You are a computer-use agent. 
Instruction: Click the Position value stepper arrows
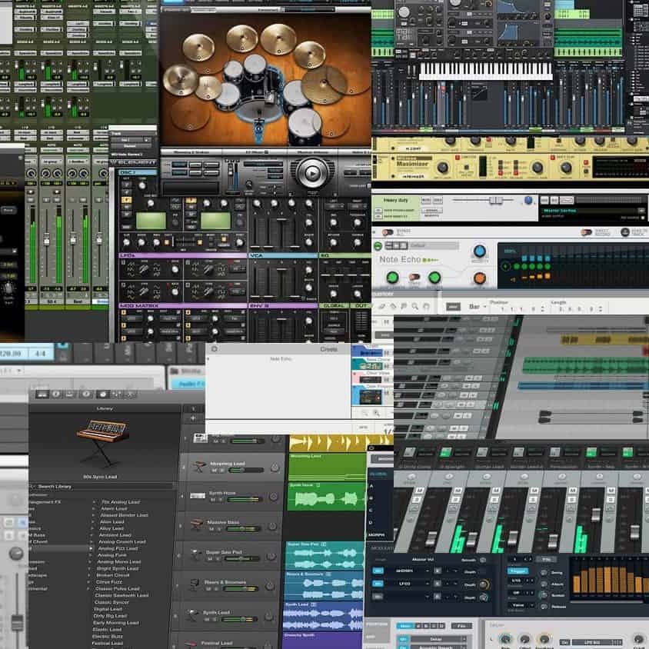pyautogui.click(x=543, y=309)
